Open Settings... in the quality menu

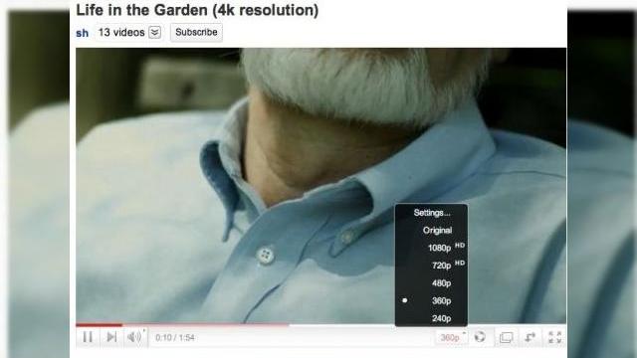[431, 213]
